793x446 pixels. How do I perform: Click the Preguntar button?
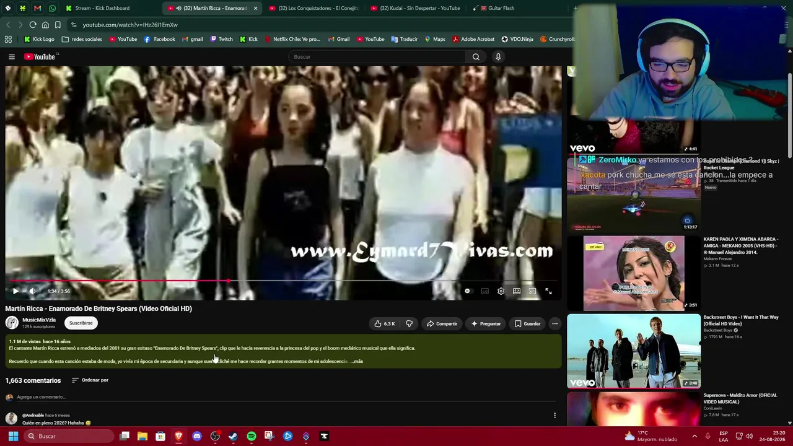click(486, 323)
